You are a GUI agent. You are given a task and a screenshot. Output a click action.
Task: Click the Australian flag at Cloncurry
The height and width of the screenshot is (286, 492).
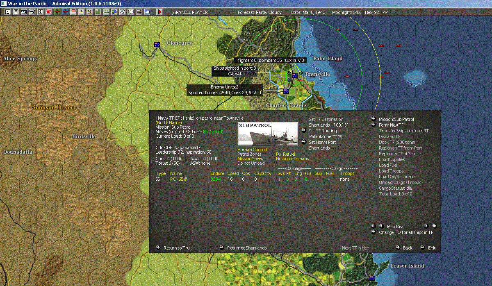[157, 45]
